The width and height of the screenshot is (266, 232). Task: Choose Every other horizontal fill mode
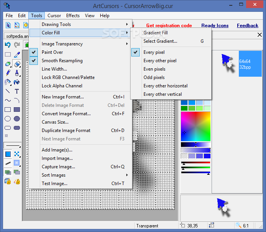tap(171, 86)
